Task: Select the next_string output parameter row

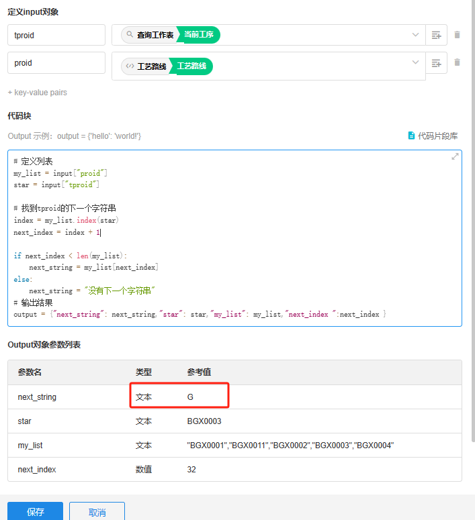Action: [234, 397]
